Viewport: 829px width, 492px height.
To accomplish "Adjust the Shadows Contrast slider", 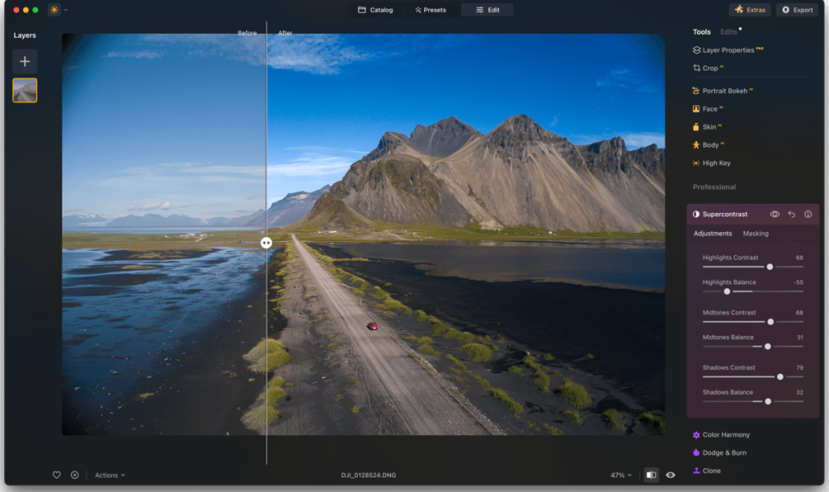I will pyautogui.click(x=780, y=377).
